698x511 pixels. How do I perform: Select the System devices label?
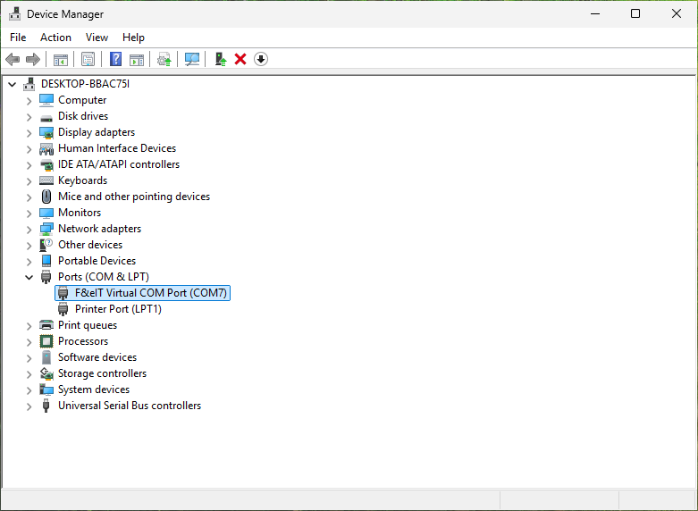94,389
